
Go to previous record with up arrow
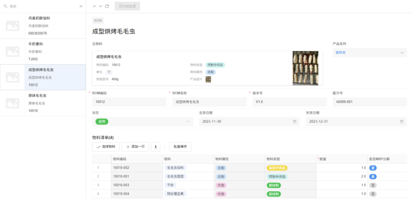coord(95,6)
